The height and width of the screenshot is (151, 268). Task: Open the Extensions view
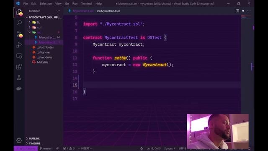click(19, 67)
